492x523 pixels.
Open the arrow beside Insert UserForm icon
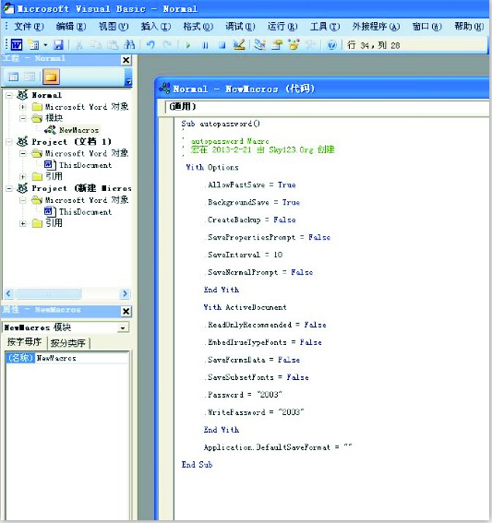pyautogui.click(x=45, y=44)
